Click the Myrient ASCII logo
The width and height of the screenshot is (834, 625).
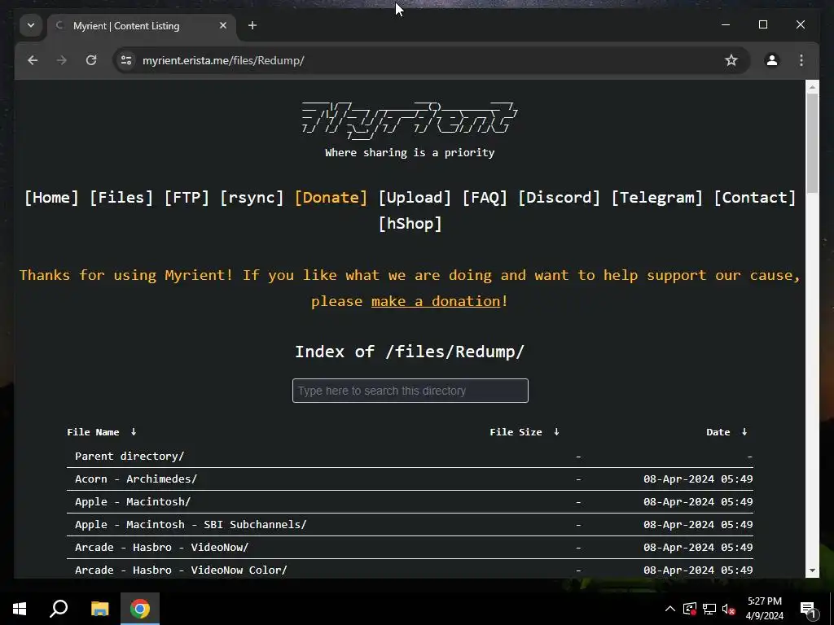(410, 120)
